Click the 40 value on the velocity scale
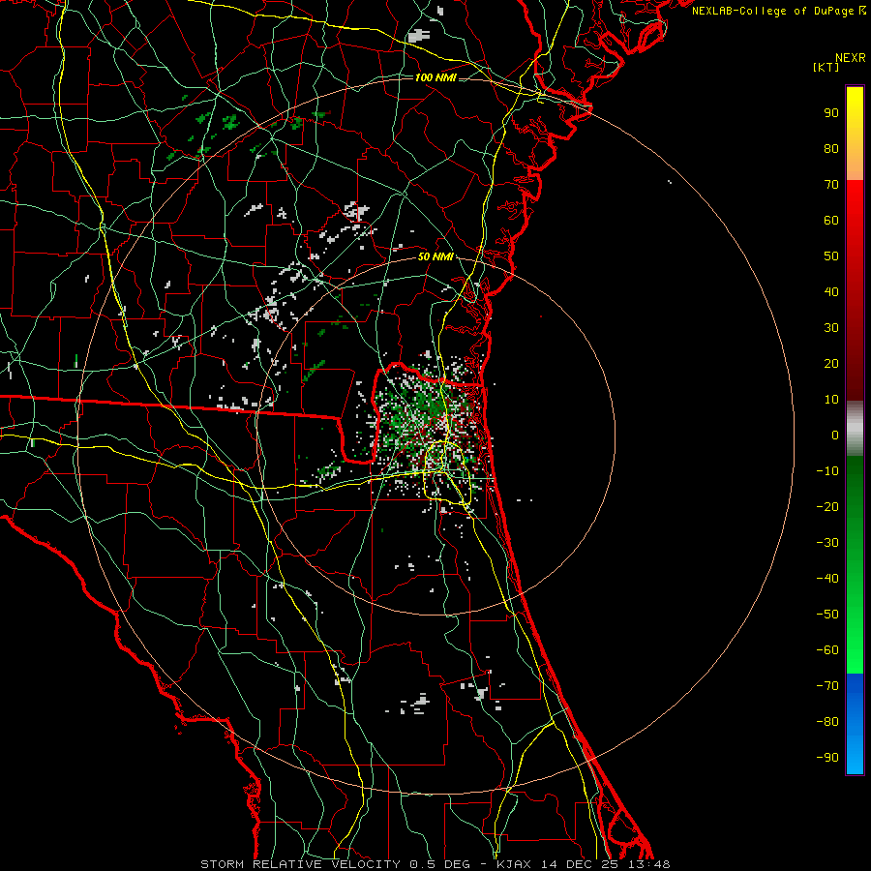The image size is (871, 871). [831, 292]
